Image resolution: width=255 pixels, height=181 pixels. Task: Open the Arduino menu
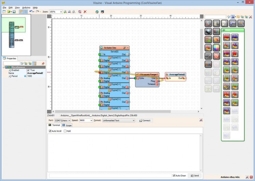click(26, 7)
